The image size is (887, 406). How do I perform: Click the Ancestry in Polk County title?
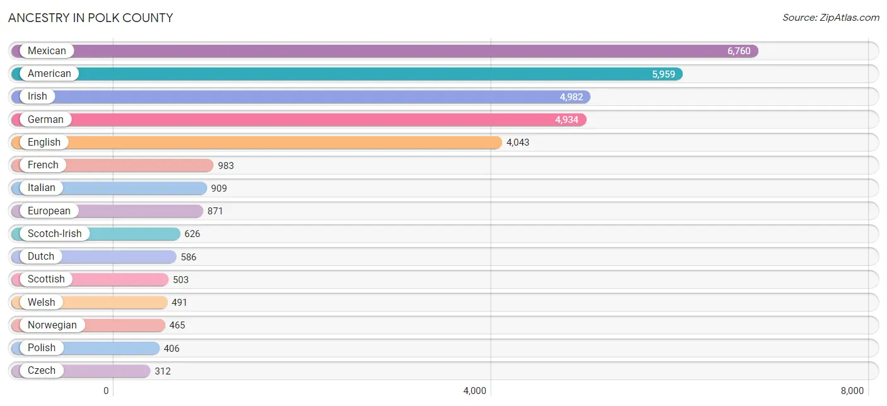click(x=90, y=18)
